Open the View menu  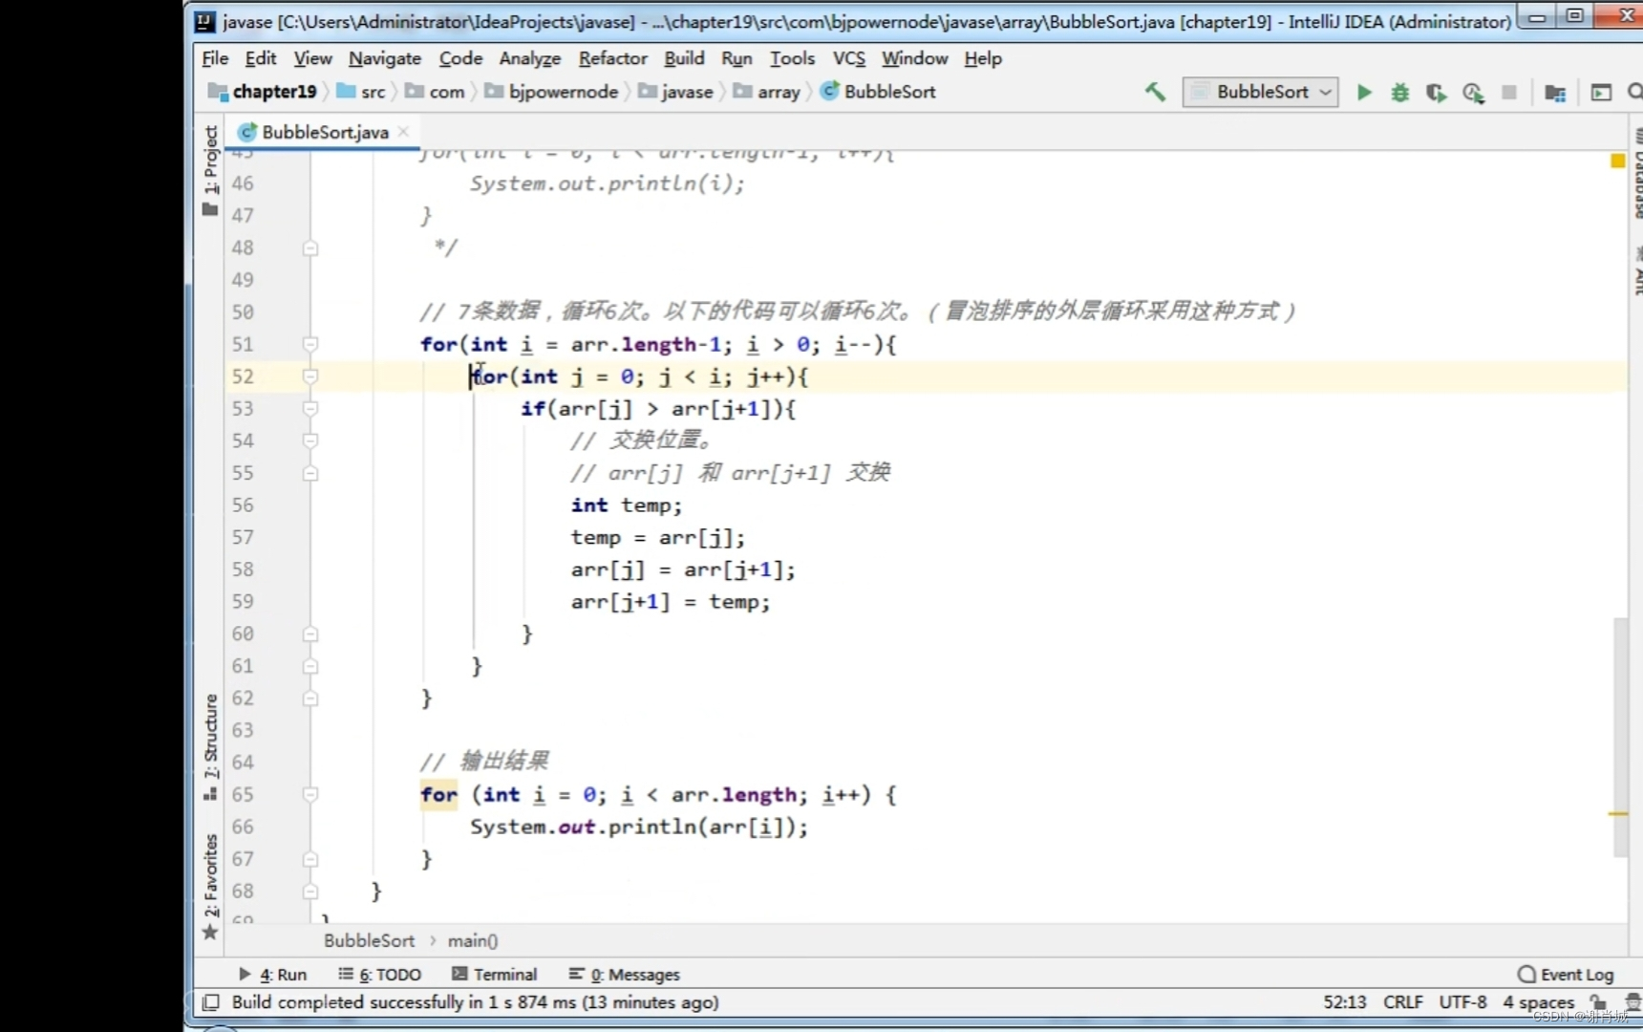click(x=312, y=58)
